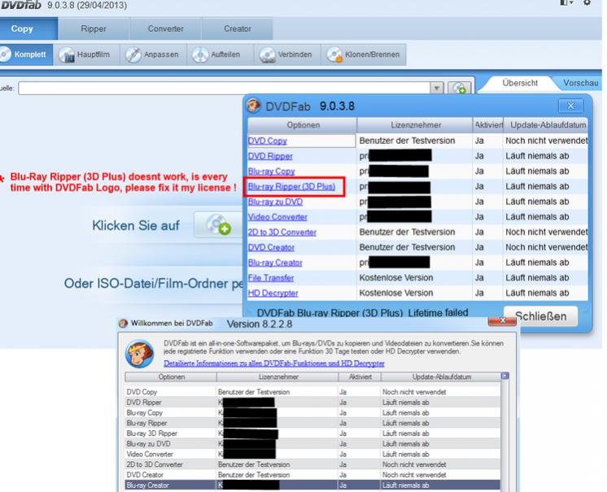607x492 pixels.
Task: Open the Blu-ray Creator link
Action: pyautogui.click(x=275, y=262)
